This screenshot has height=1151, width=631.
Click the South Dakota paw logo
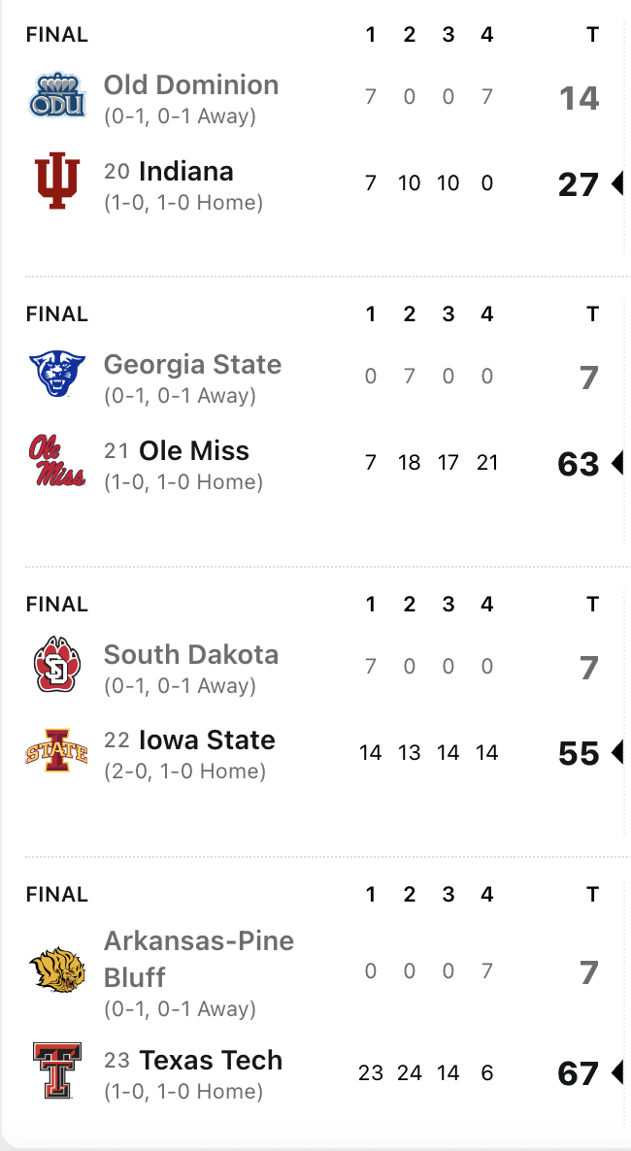[57, 665]
